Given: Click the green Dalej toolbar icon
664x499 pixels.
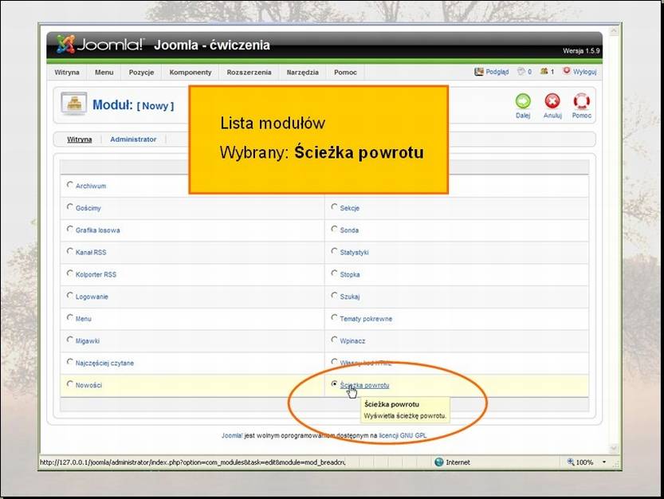Looking at the screenshot, I should point(523,101).
